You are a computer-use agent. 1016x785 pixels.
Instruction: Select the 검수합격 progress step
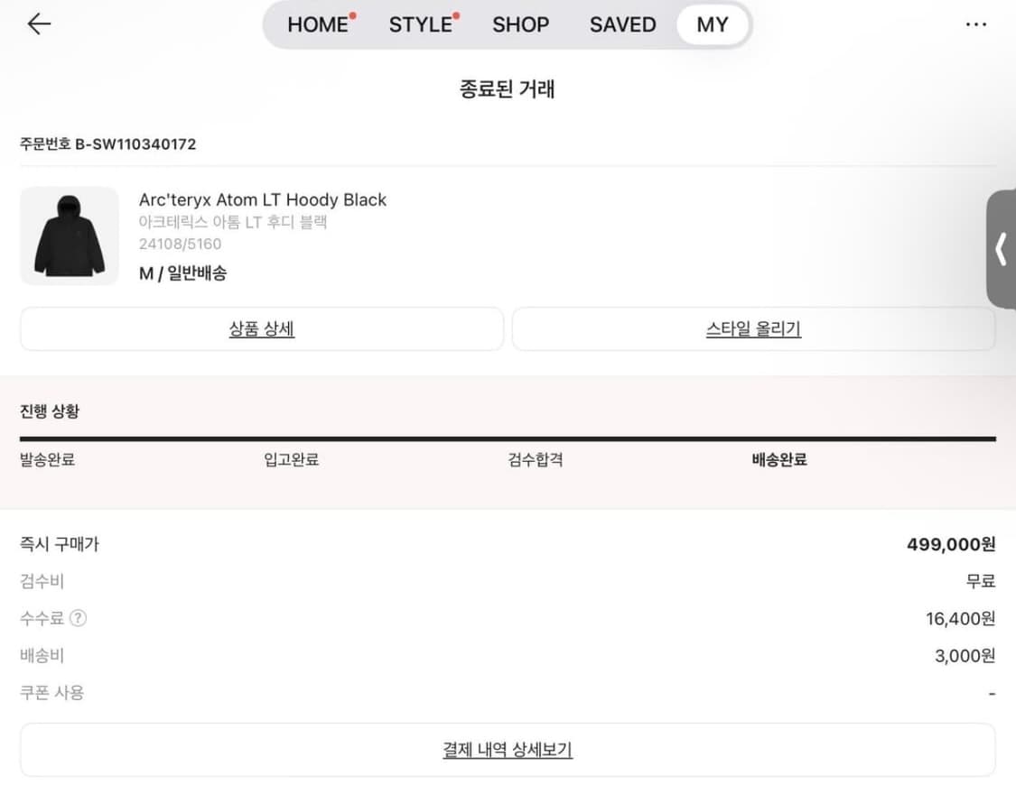[x=535, y=459]
